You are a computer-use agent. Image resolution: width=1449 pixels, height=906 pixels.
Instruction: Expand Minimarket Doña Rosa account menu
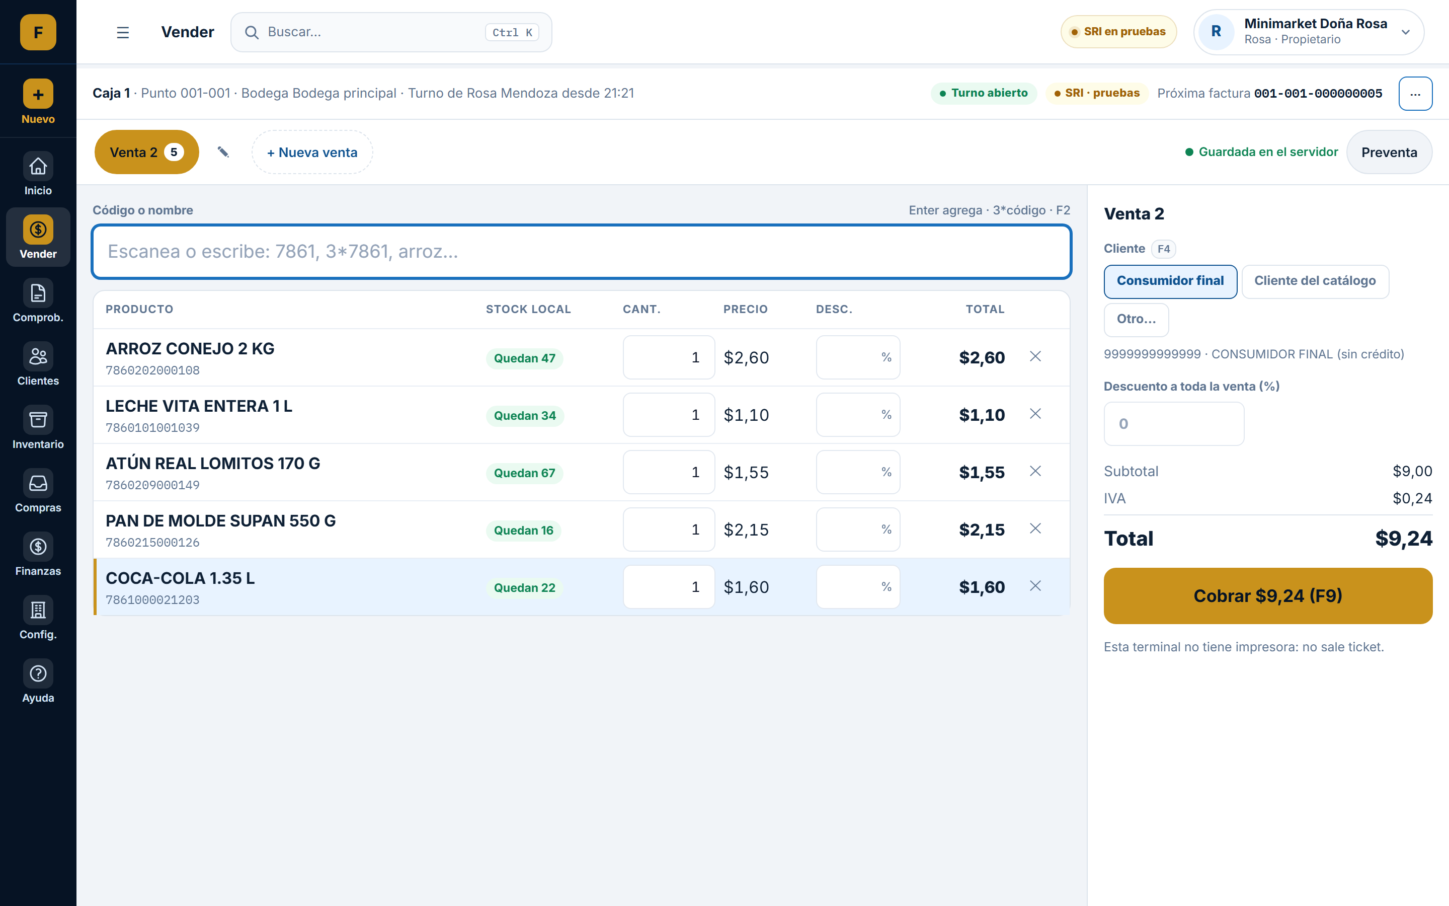1308,32
